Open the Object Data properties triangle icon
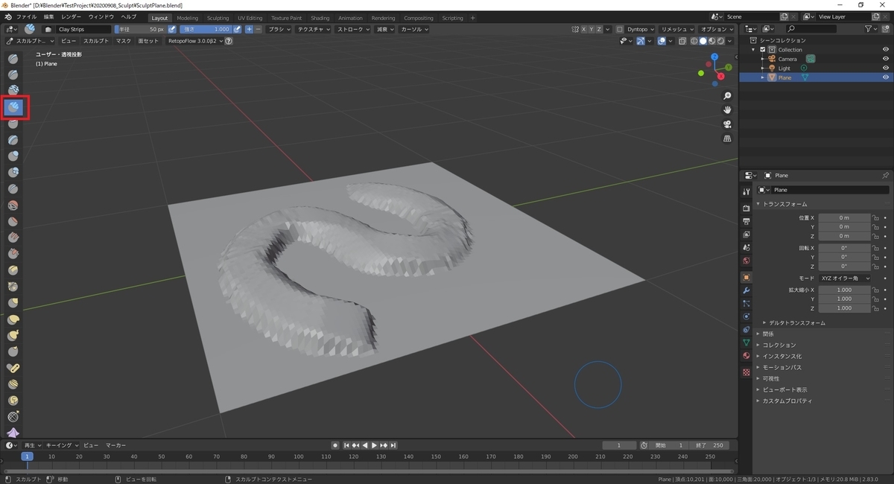Viewport: 894px width, 484px height. pyautogui.click(x=746, y=343)
